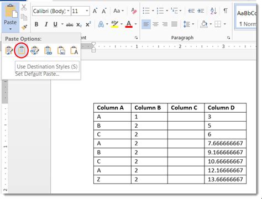Toggle Italic formatting
Image resolution: width=262 pixels, height=199 pixels.
pos(46,24)
